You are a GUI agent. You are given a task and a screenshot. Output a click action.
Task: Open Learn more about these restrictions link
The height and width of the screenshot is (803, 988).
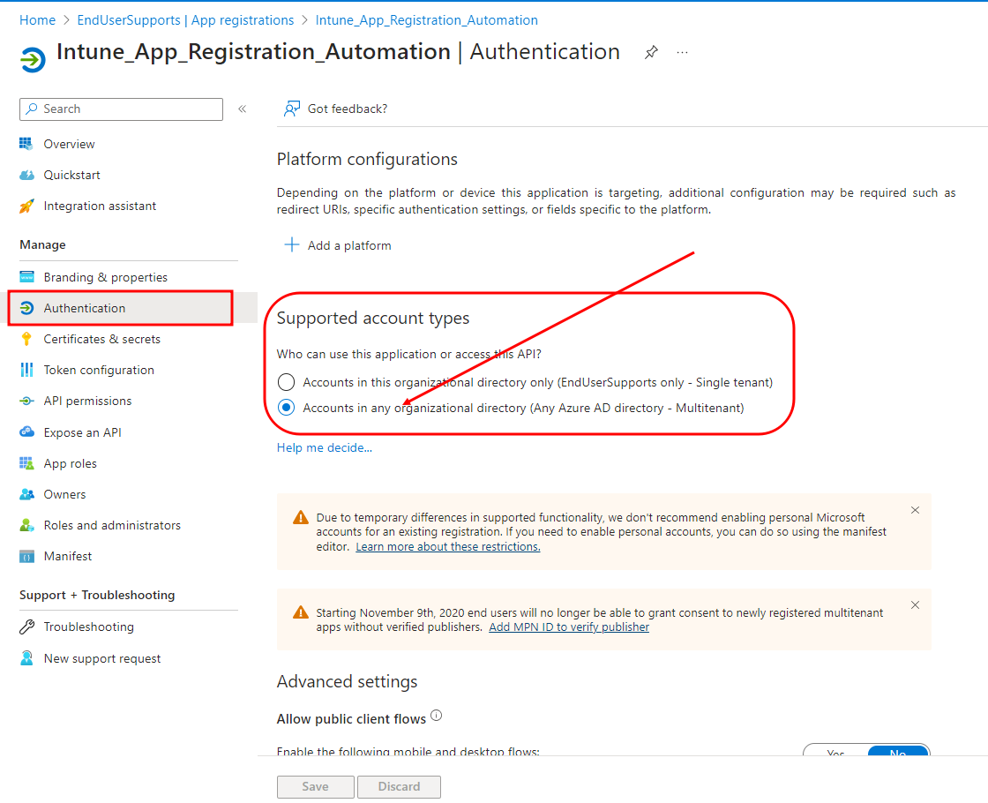(x=448, y=546)
